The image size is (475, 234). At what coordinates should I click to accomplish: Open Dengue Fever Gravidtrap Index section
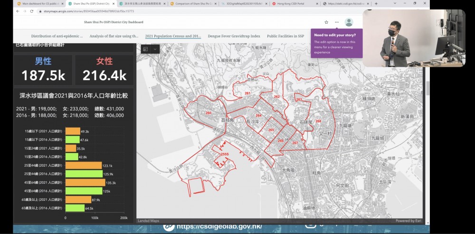click(x=234, y=36)
